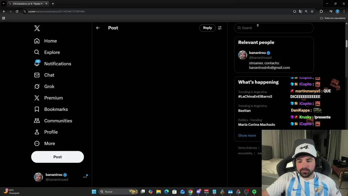This screenshot has width=348, height=196.
Task: Open the Chrome profile avatar
Action: pyautogui.click(x=337, y=11)
